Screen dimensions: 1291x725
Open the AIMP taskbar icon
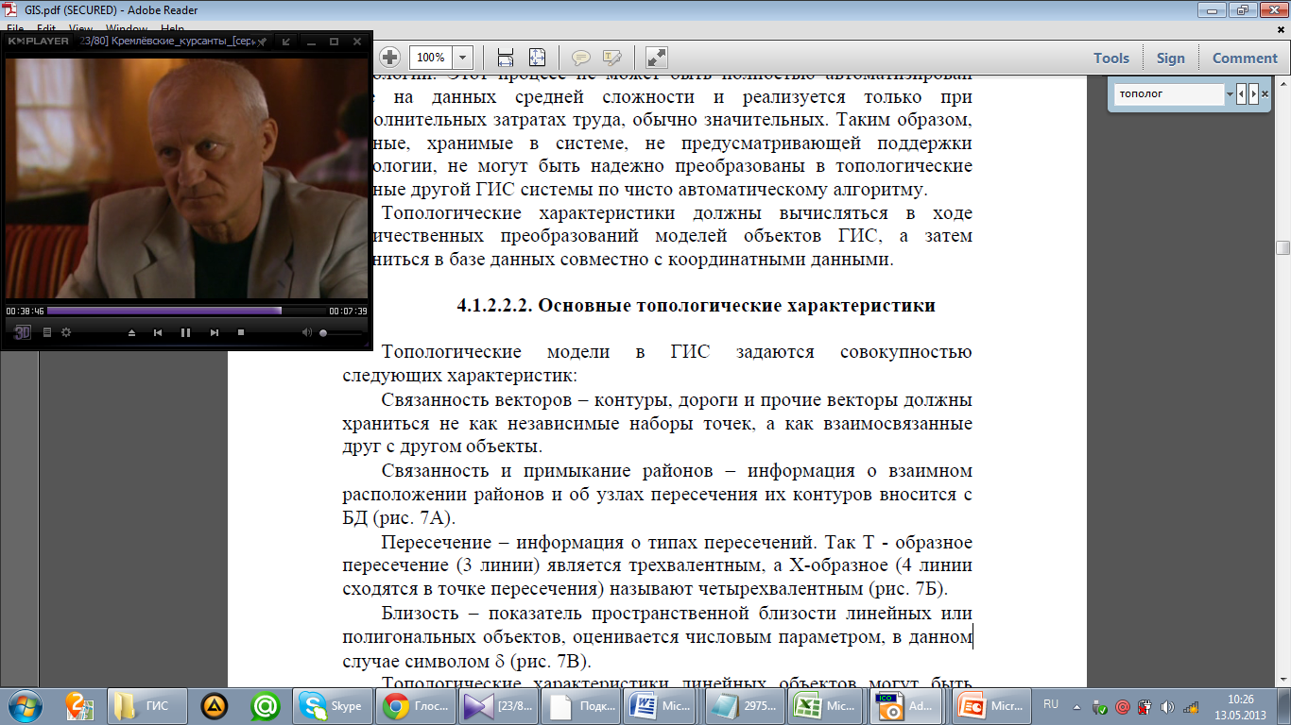215,706
